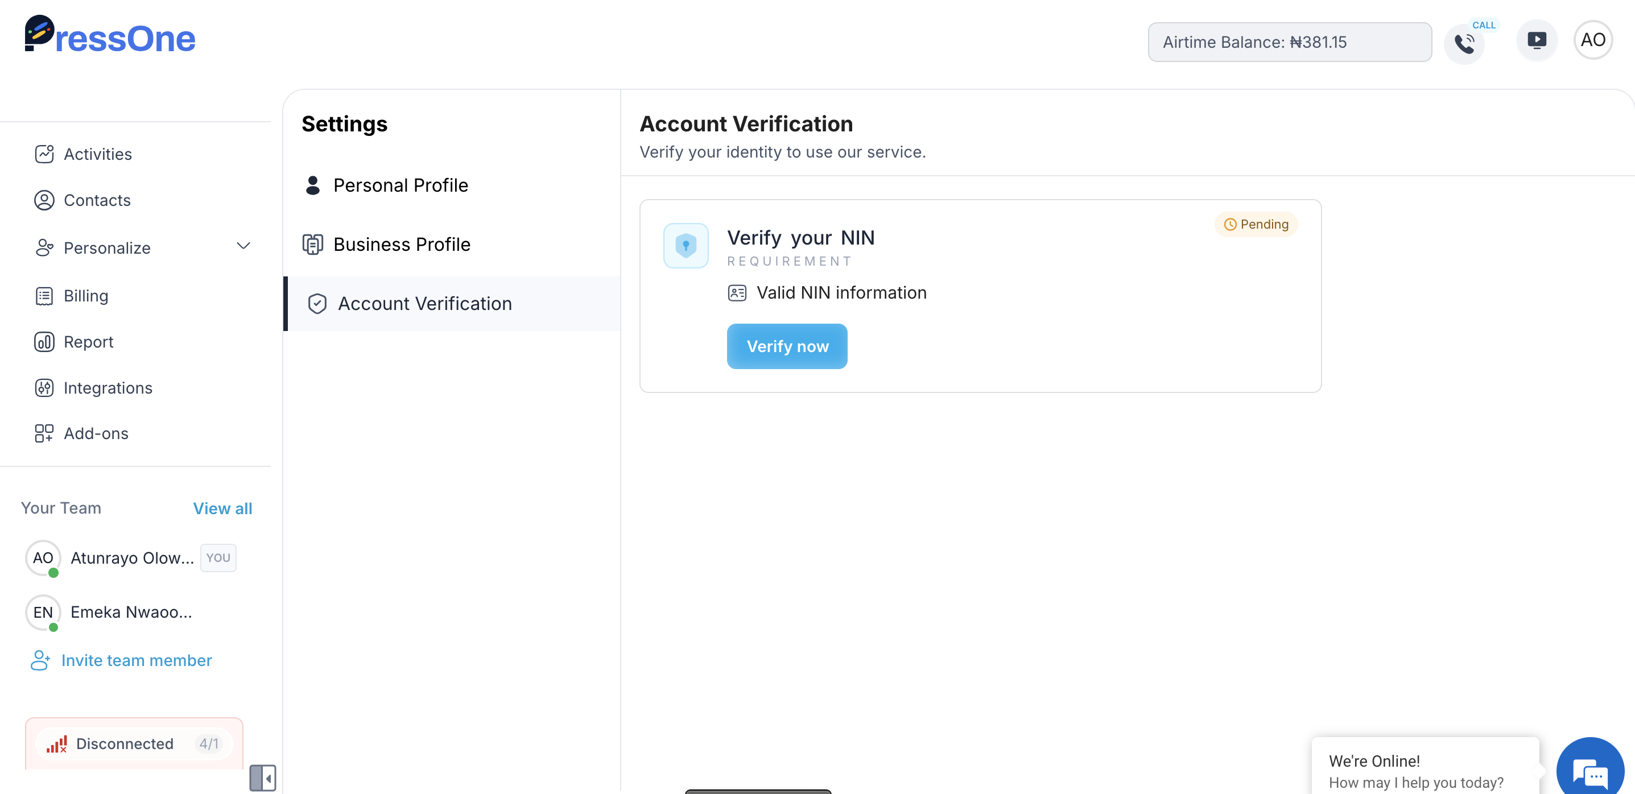Click Invite team member link
This screenshot has width=1635, height=794.
(x=137, y=660)
